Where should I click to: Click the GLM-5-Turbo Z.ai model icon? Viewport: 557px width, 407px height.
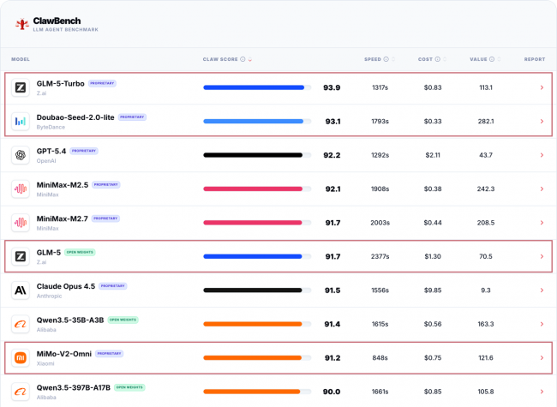pyautogui.click(x=21, y=87)
